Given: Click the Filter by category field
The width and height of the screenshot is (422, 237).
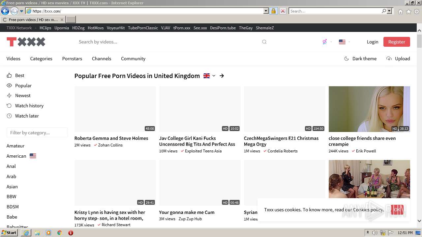Looking at the screenshot, I should point(37,133).
